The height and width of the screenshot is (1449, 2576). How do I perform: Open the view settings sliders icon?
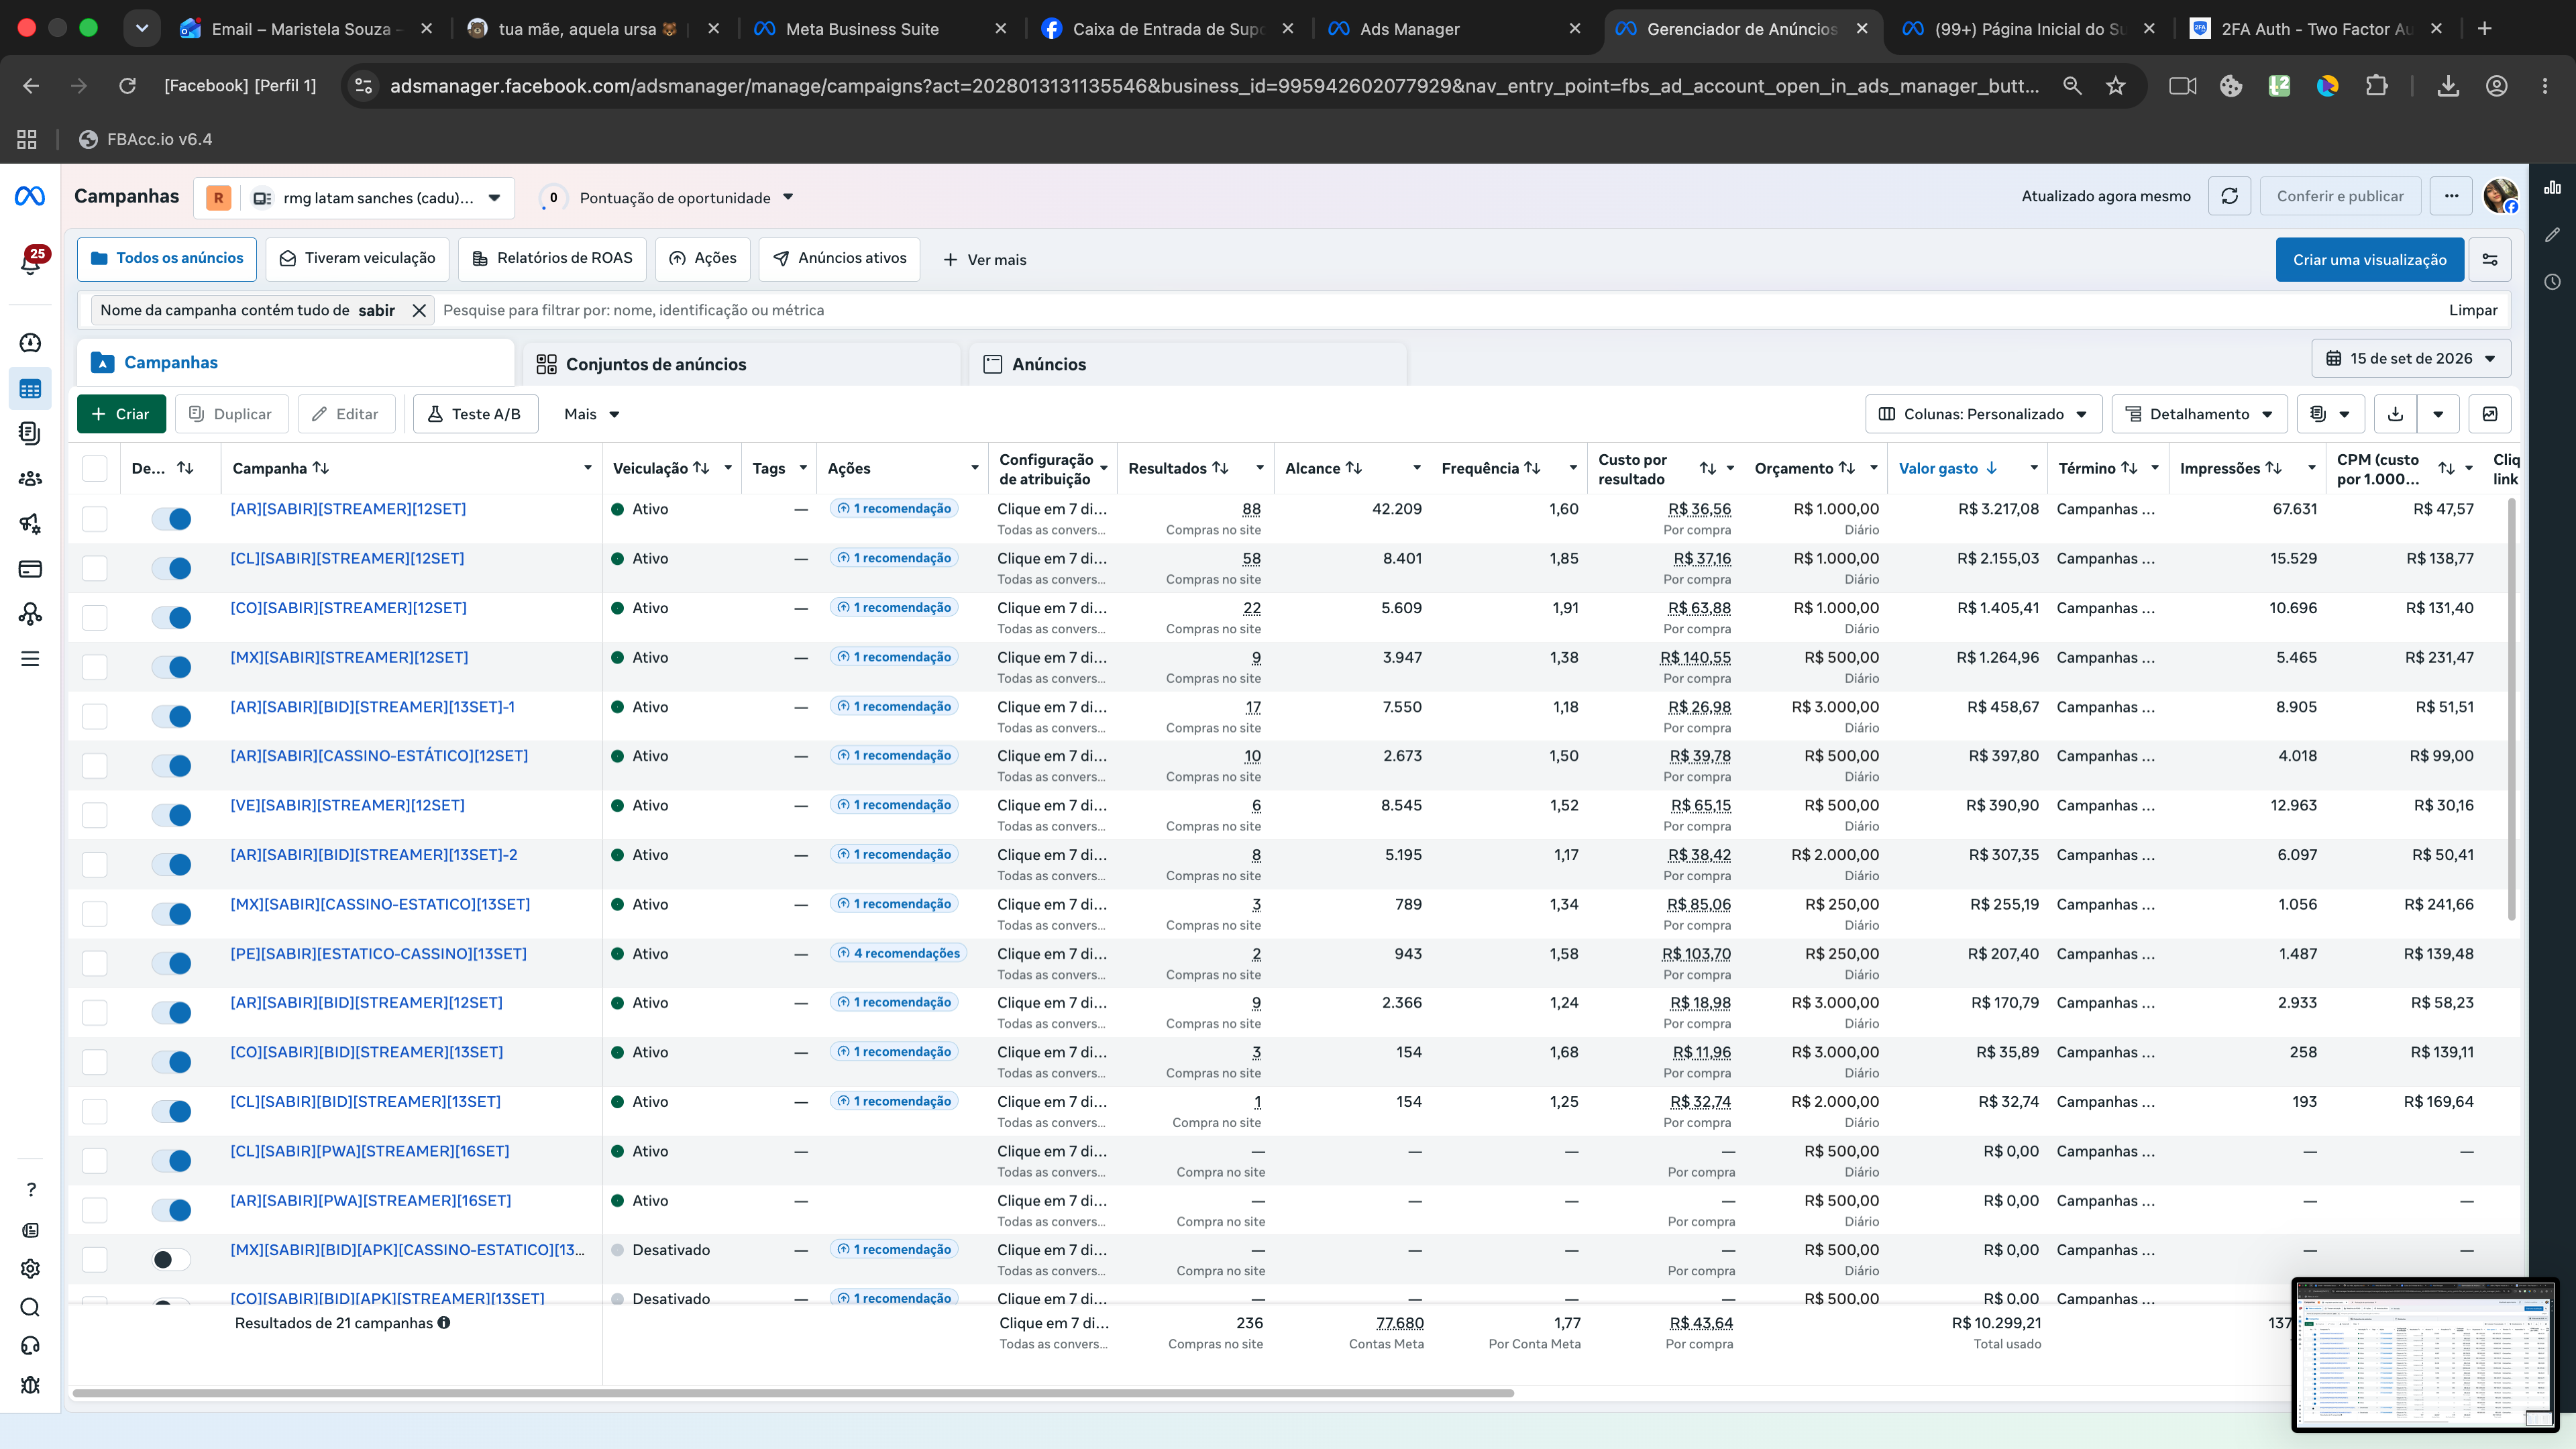[2490, 259]
